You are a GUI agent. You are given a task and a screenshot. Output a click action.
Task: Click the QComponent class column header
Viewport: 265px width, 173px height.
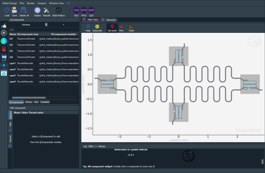(x=28, y=34)
